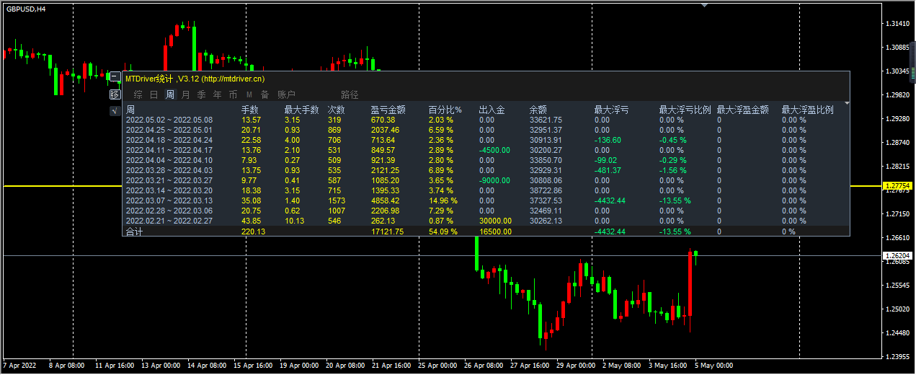Viewport: 916px width, 375px height.
Task: Toggle the √ checkmark button beside the panel
Action: click(x=114, y=111)
